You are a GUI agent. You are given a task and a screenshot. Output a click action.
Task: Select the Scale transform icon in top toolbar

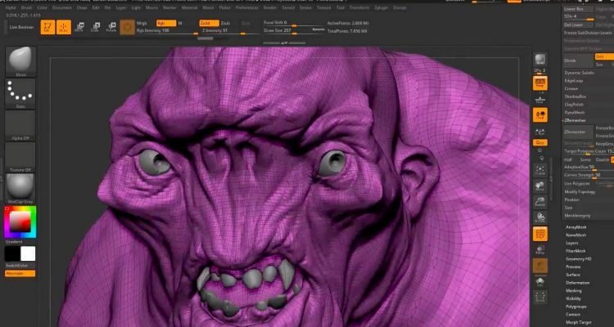(x=96, y=27)
